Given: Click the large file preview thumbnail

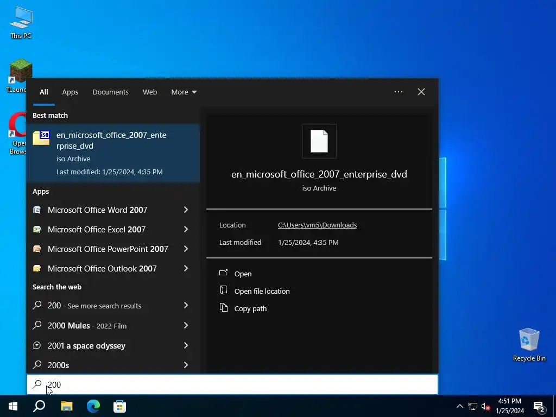Looking at the screenshot, I should coord(319,141).
